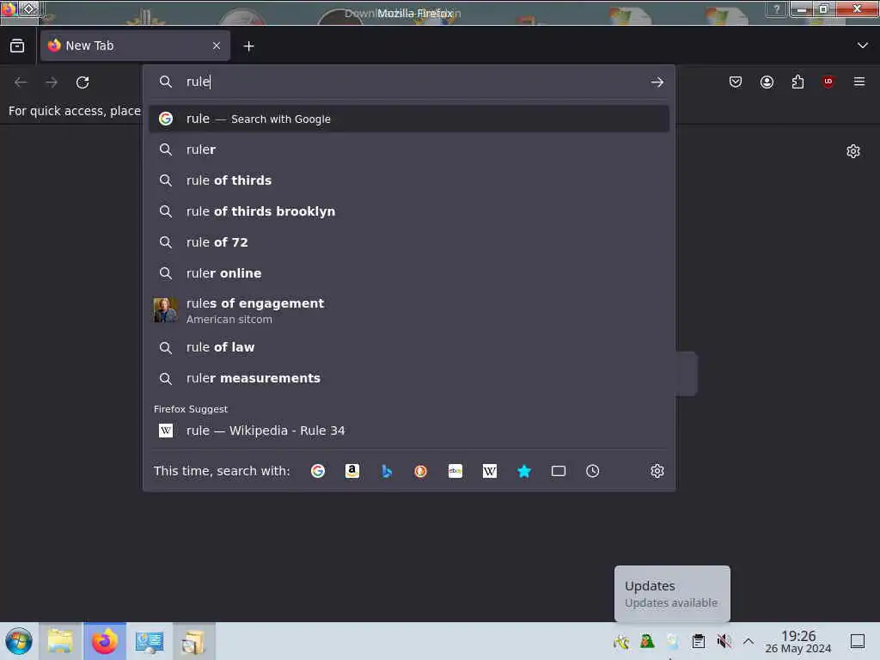Image resolution: width=880 pixels, height=660 pixels.
Task: Choose the 'rule of law' suggestion
Action: click(408, 347)
